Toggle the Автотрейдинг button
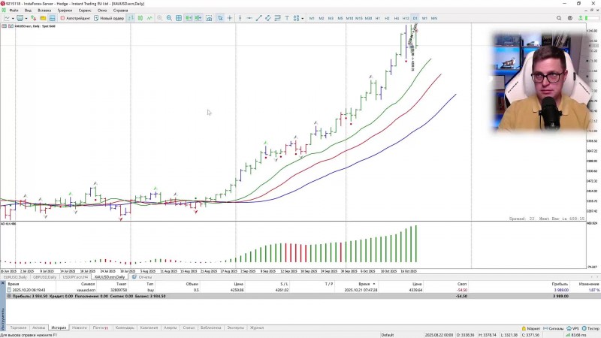Screen dimensions: 601x338 click(x=76, y=18)
